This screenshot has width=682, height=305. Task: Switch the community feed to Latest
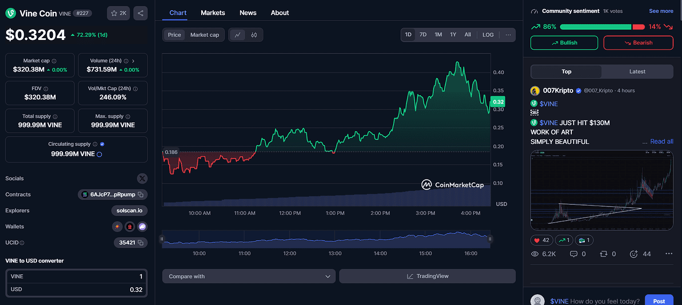click(x=637, y=71)
